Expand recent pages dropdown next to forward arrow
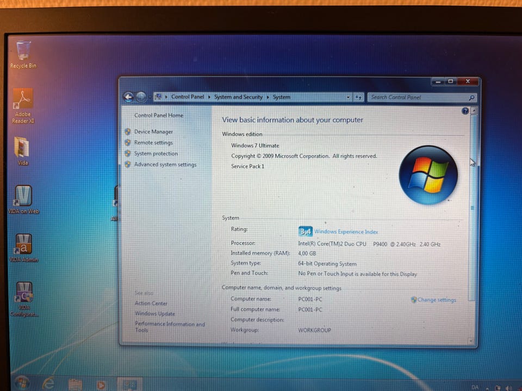 pos(150,97)
